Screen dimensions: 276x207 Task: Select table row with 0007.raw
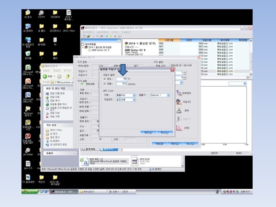[204, 47]
